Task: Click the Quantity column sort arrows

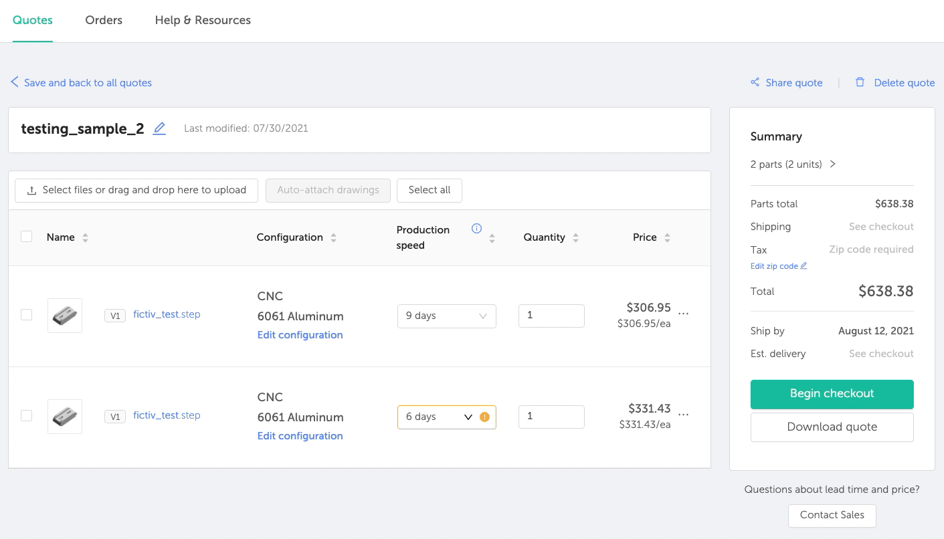Action: [x=575, y=238]
